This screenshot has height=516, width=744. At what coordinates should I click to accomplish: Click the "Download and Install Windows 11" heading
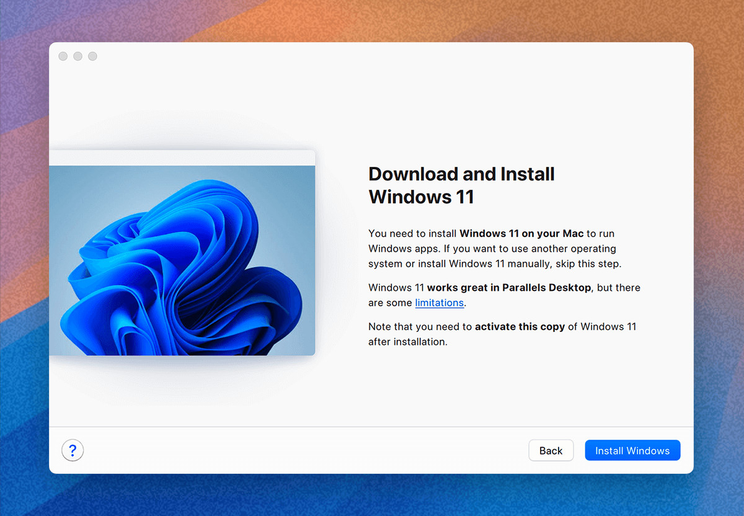click(461, 185)
